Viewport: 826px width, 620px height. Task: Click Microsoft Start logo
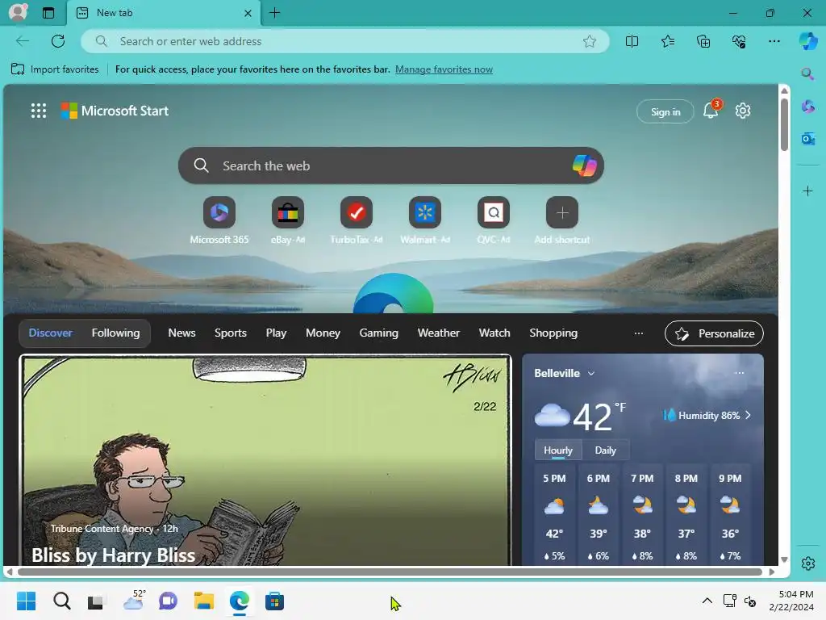tap(115, 111)
